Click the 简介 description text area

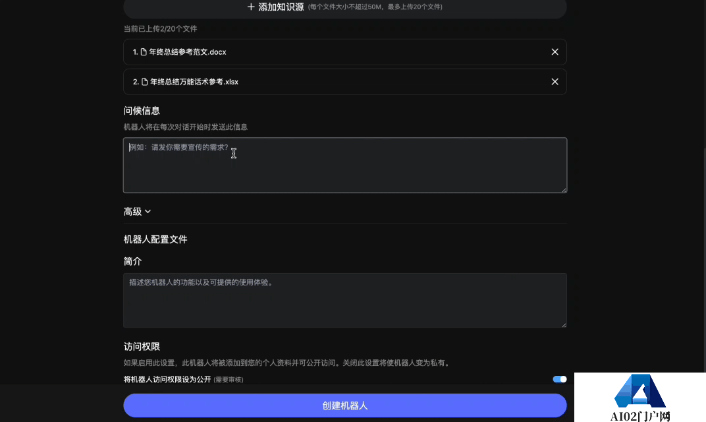tap(345, 300)
